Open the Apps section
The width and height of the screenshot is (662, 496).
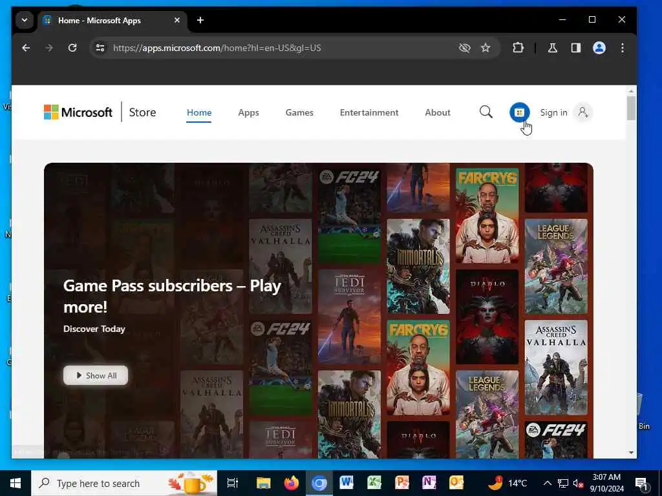[x=248, y=112]
